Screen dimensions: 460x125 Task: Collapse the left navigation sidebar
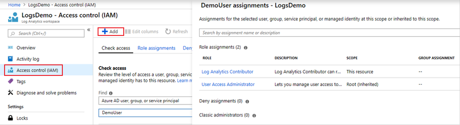coord(88,30)
